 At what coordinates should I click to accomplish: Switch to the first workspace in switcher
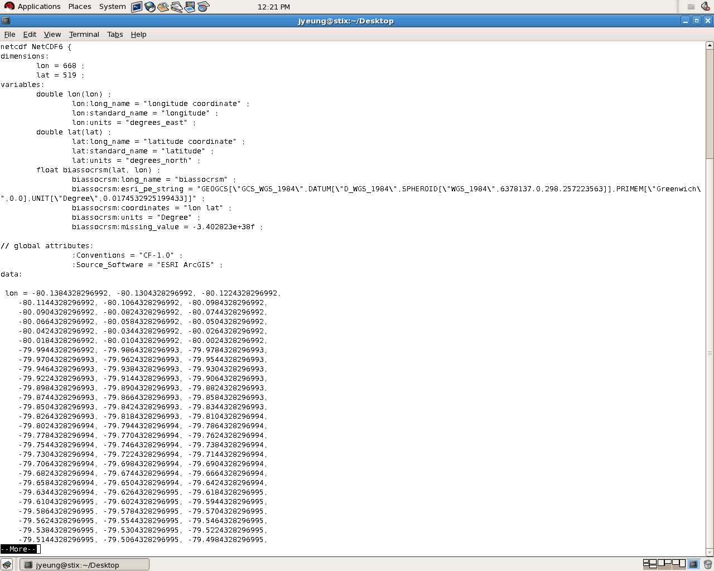coord(650,564)
